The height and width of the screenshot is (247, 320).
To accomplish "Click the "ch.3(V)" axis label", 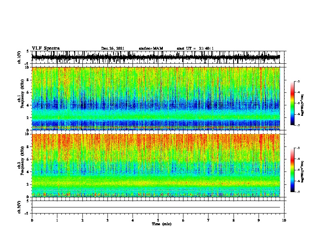I will click(x=19, y=207).
